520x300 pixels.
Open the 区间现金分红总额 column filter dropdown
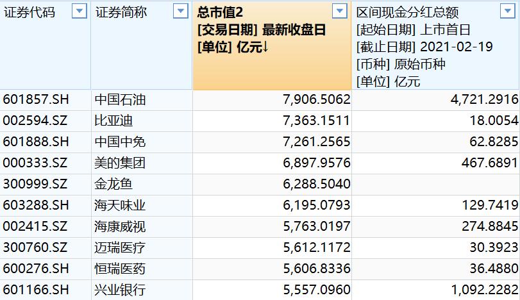(507, 12)
